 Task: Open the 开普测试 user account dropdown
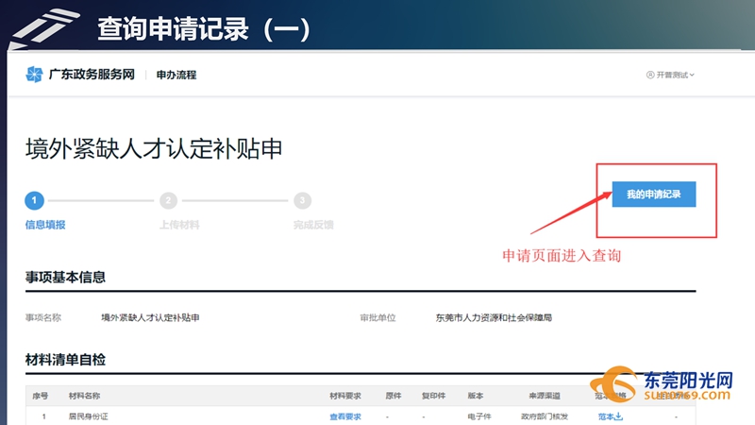674,75
